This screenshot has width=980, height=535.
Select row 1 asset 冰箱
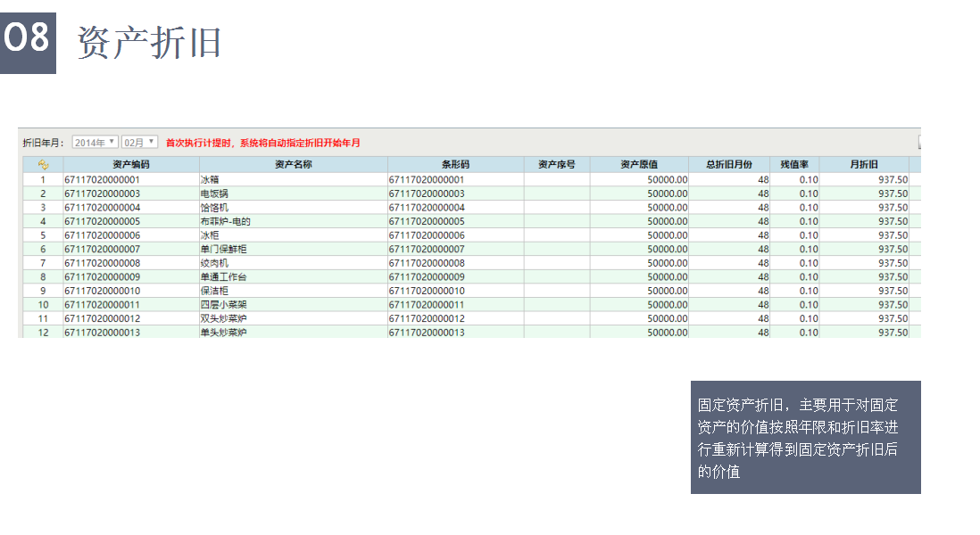(212, 180)
